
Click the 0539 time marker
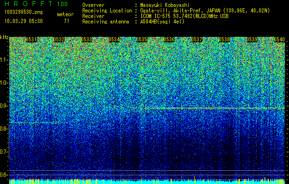(x=252, y=40)
